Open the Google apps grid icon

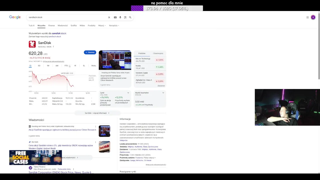click(307, 17)
